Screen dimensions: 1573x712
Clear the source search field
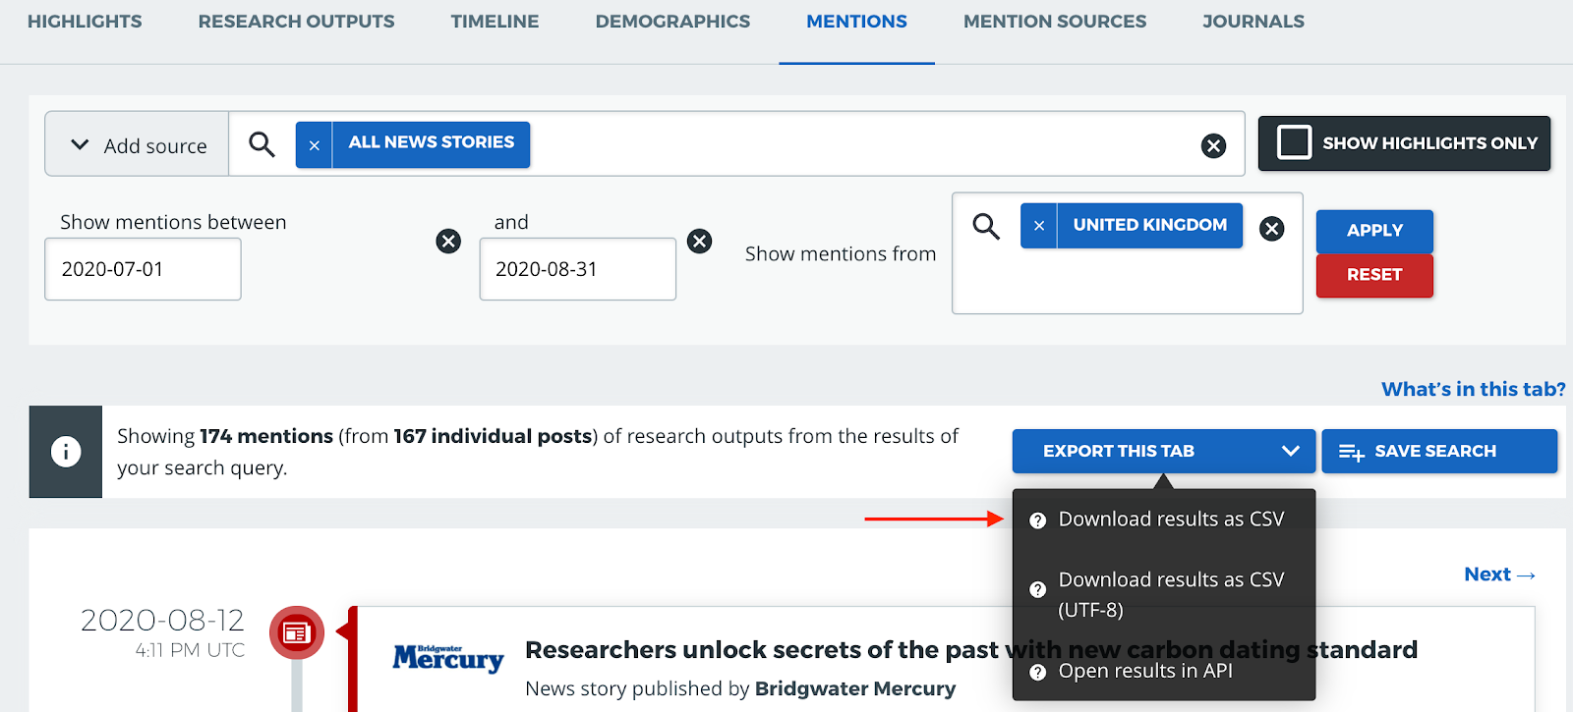(x=1213, y=146)
